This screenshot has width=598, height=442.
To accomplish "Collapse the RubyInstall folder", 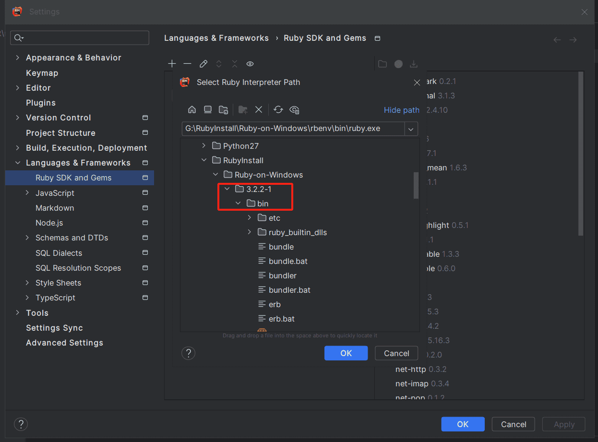I will coord(204,160).
